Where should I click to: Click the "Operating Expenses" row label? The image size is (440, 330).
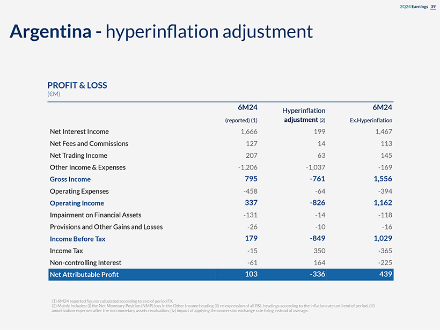79,191
